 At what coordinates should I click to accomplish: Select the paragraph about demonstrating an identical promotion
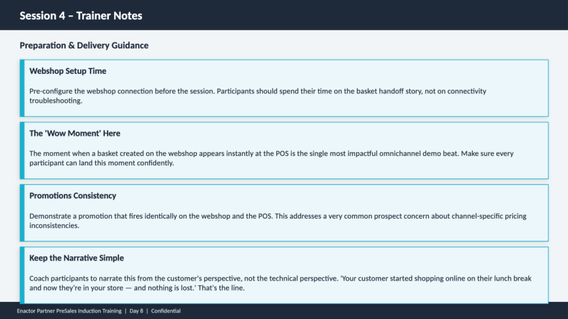coord(277,221)
